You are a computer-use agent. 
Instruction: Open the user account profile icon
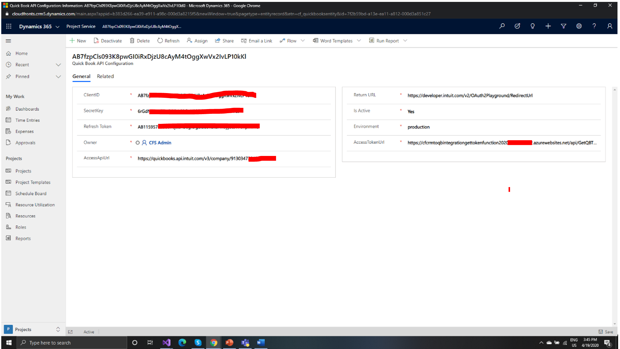pos(610,26)
